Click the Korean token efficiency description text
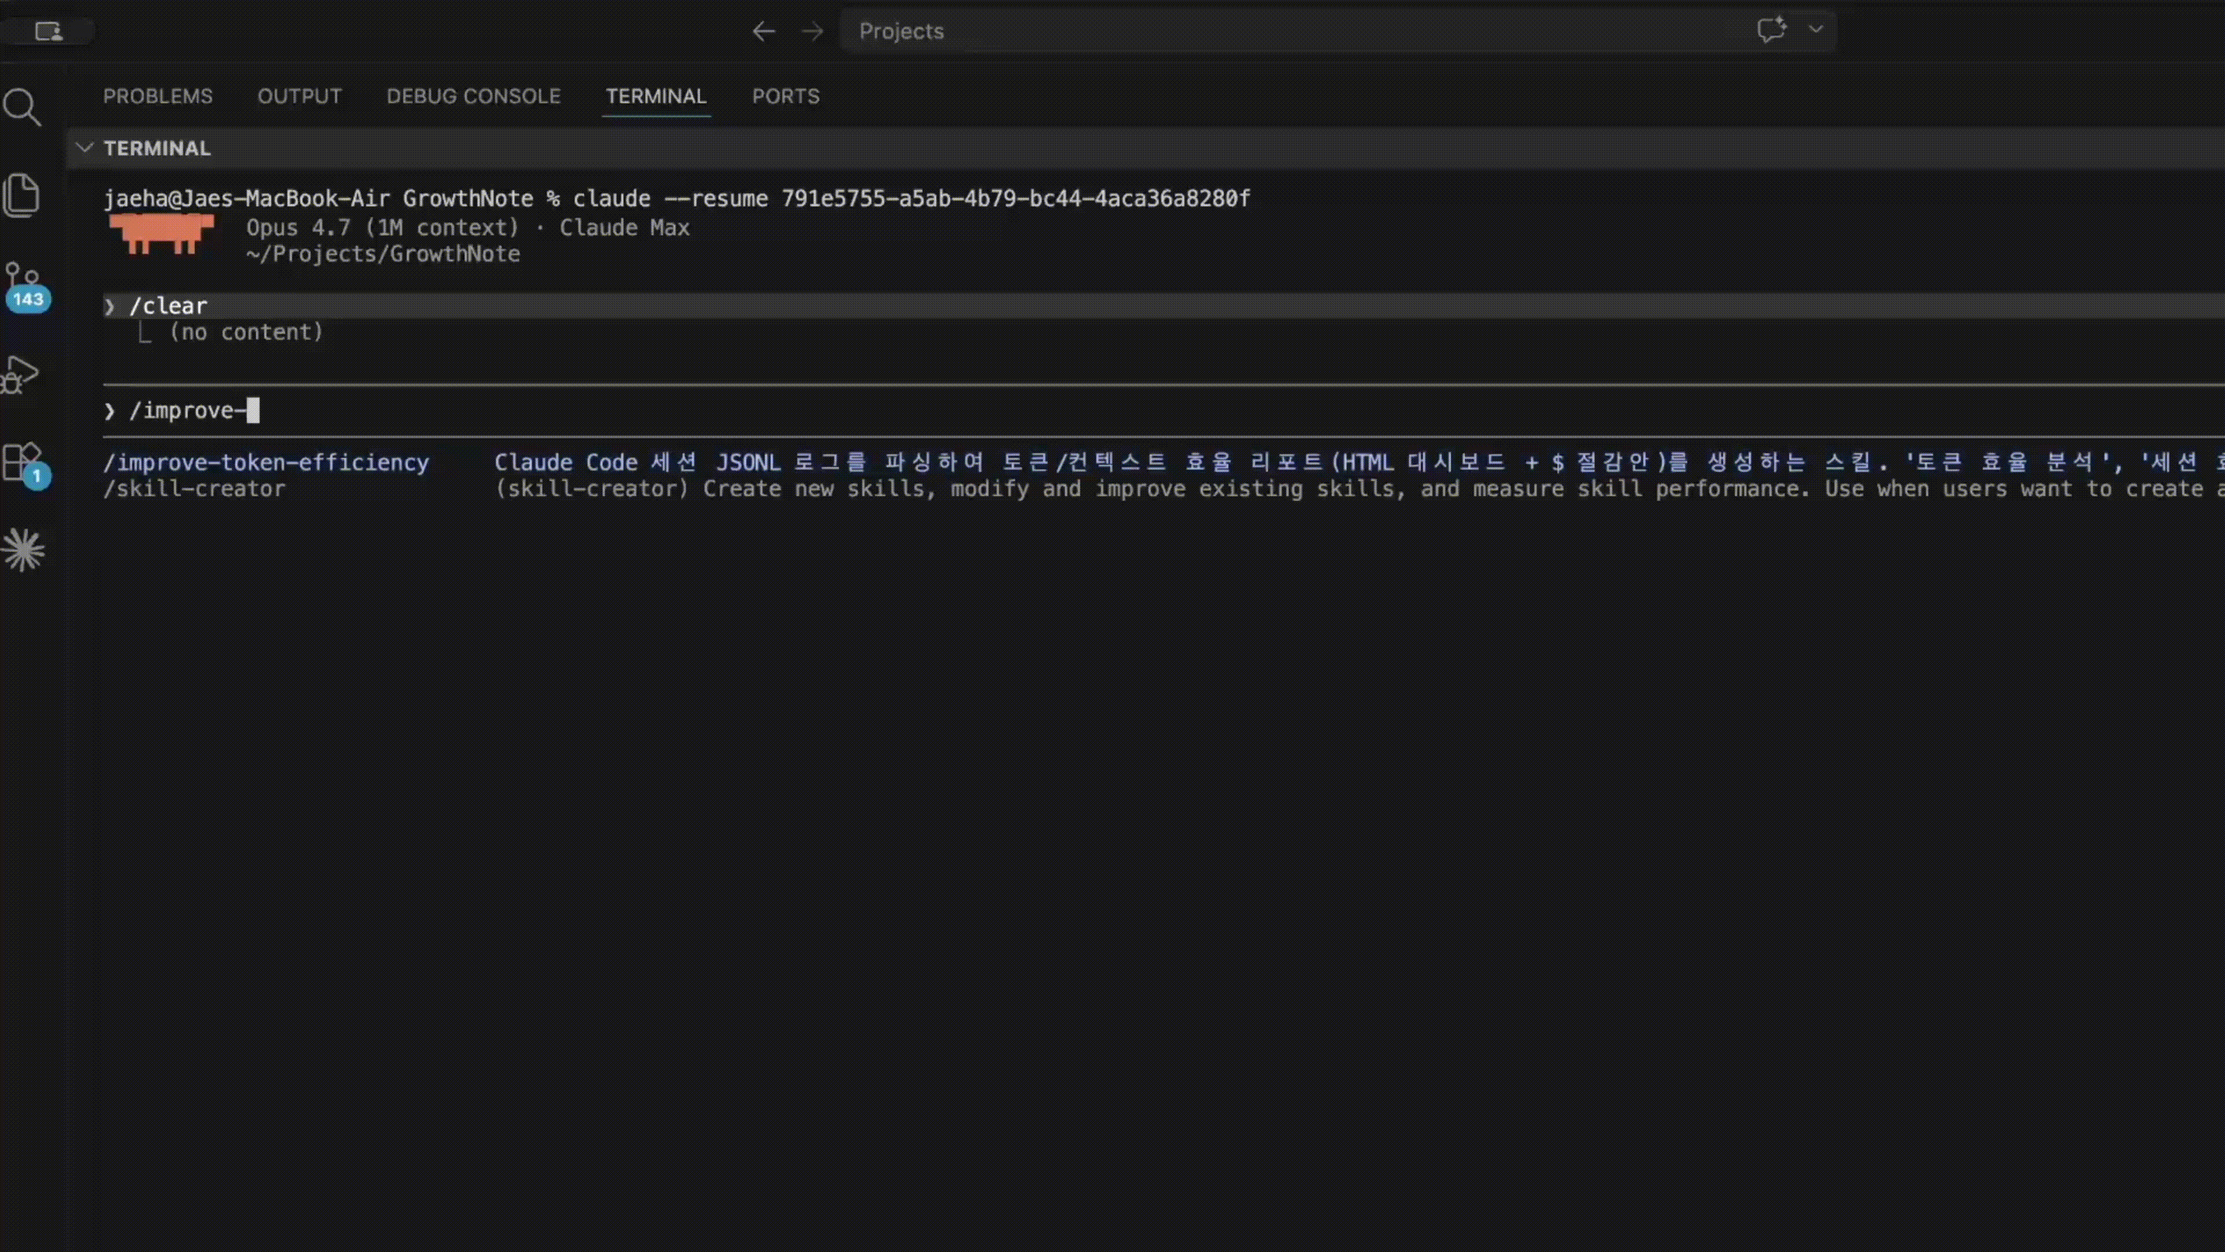 pyautogui.click(x=1359, y=463)
